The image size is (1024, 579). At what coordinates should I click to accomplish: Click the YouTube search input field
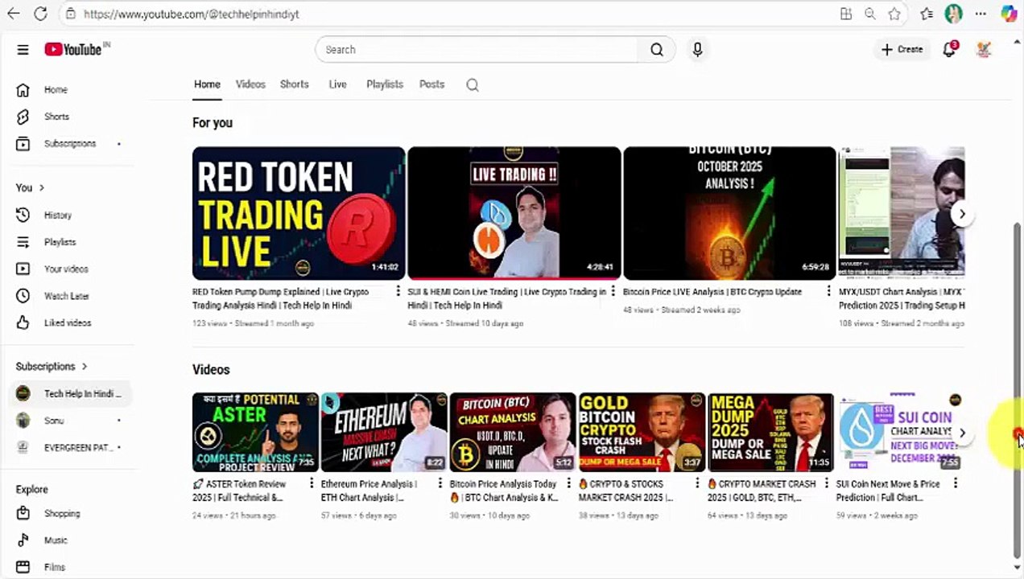[x=477, y=50]
